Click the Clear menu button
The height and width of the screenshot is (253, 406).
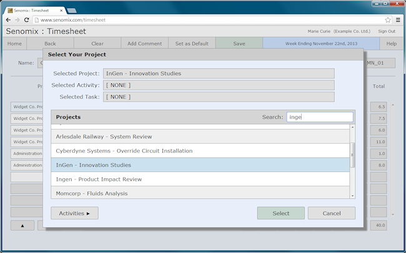(97, 44)
